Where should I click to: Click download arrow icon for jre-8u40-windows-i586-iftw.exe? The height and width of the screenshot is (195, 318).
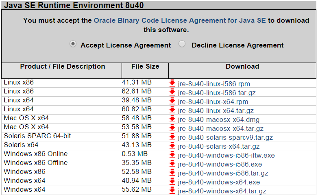coord(172,155)
